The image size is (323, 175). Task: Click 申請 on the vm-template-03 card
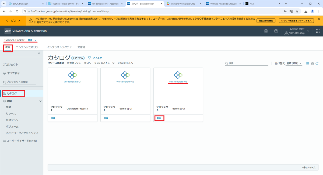(106, 118)
